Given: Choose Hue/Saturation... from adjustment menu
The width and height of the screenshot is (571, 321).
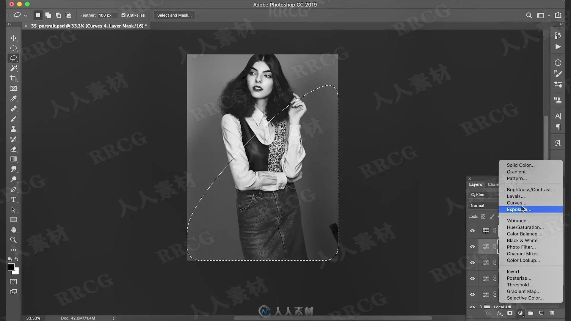Looking at the screenshot, I should 525,227.
